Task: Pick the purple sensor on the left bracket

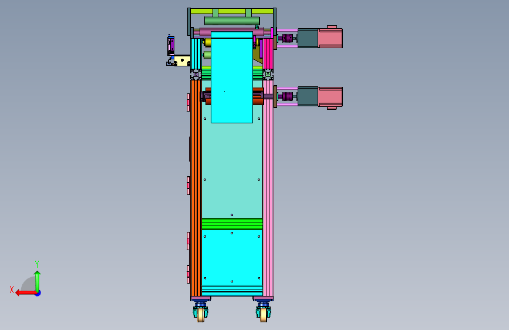Action: (x=171, y=45)
